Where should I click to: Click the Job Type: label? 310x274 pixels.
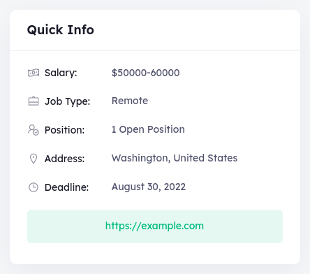[67, 101]
